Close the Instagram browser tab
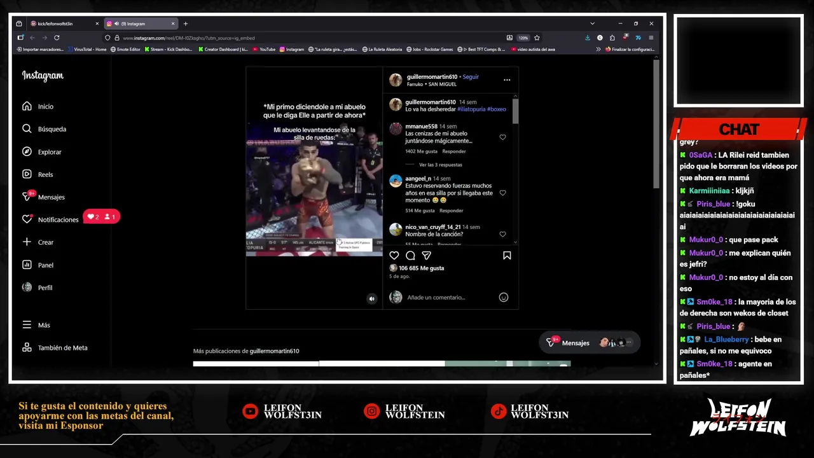The image size is (814, 458). click(172, 24)
